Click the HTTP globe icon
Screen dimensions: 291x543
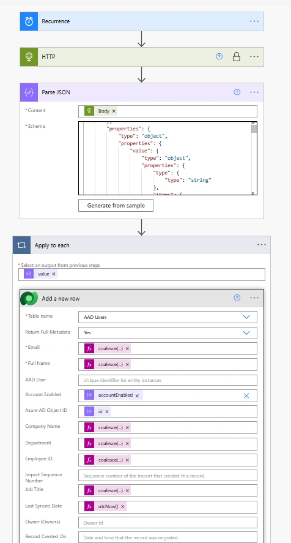29,56
